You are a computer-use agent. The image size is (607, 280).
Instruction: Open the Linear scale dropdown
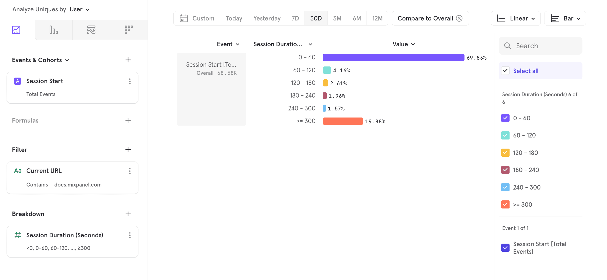tap(516, 18)
